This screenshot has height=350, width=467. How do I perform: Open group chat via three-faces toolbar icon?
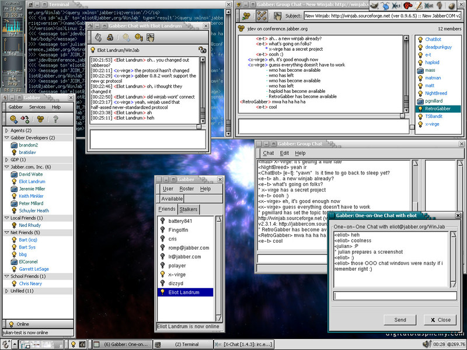(40, 120)
